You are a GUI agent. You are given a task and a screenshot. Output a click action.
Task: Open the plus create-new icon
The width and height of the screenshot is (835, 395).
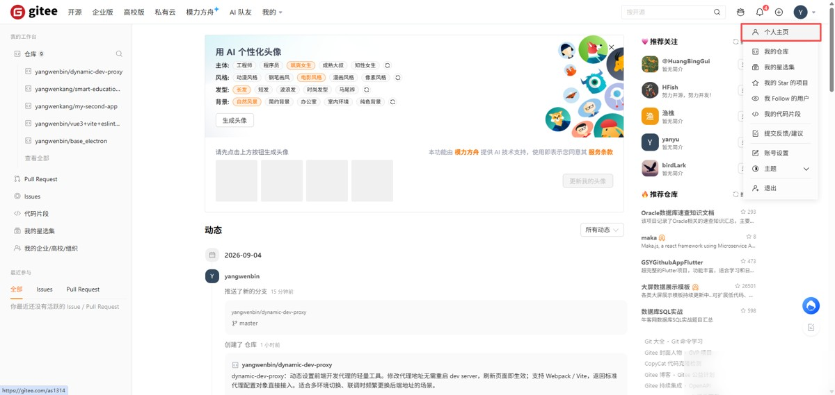point(779,12)
